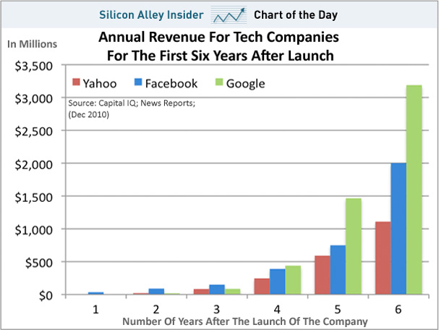Click the red Yahoo bar for year 6
Viewport: 439px width, 330px height.
pyautogui.click(x=383, y=258)
